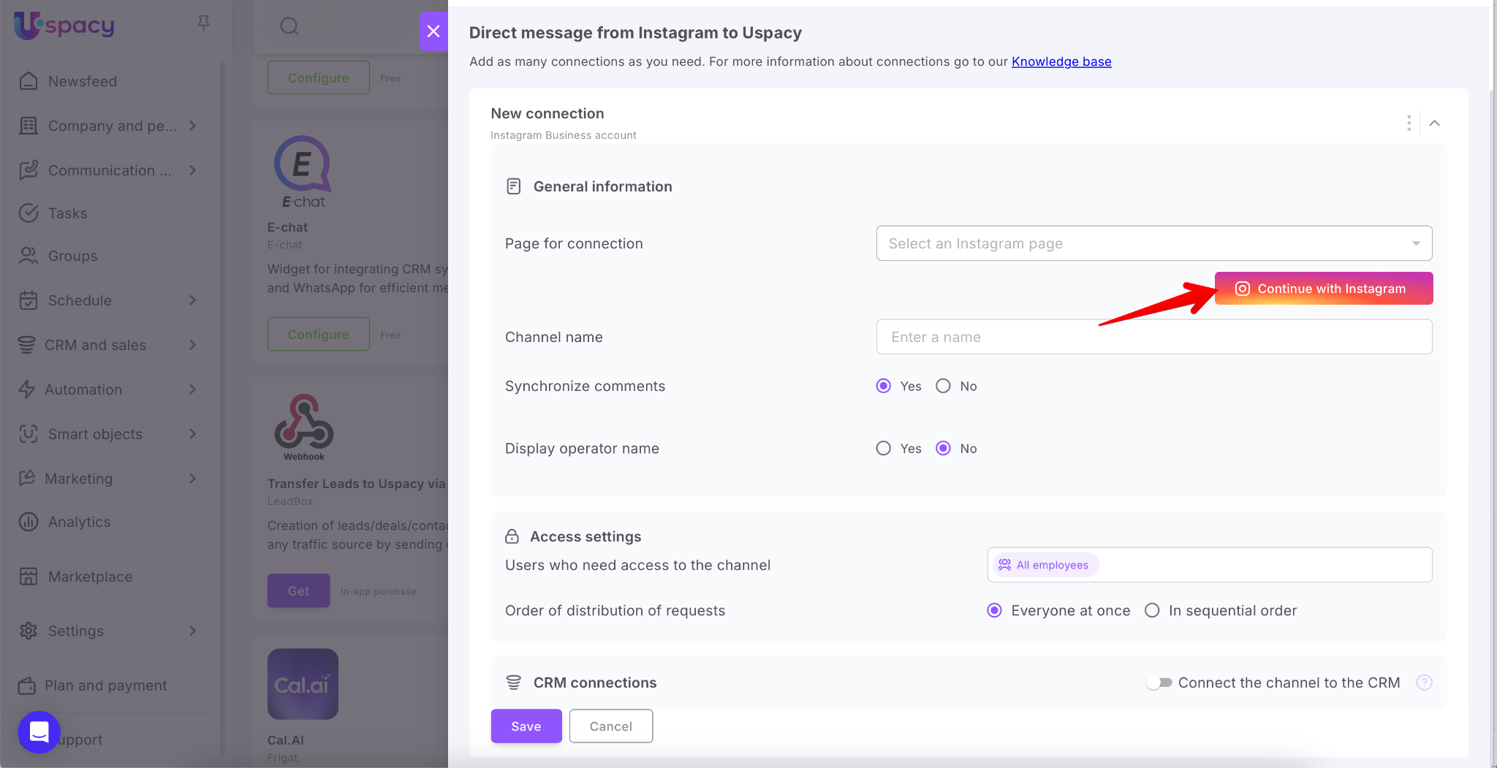The height and width of the screenshot is (768, 1497).
Task: Enable Connect the channel to the CRM
Action: click(1159, 683)
